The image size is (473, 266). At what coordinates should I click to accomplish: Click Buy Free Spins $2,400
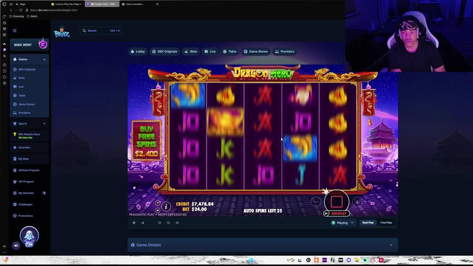click(147, 141)
